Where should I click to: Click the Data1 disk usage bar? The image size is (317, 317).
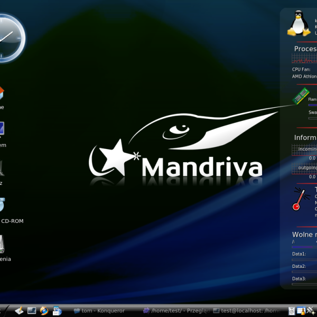[x=304, y=259]
